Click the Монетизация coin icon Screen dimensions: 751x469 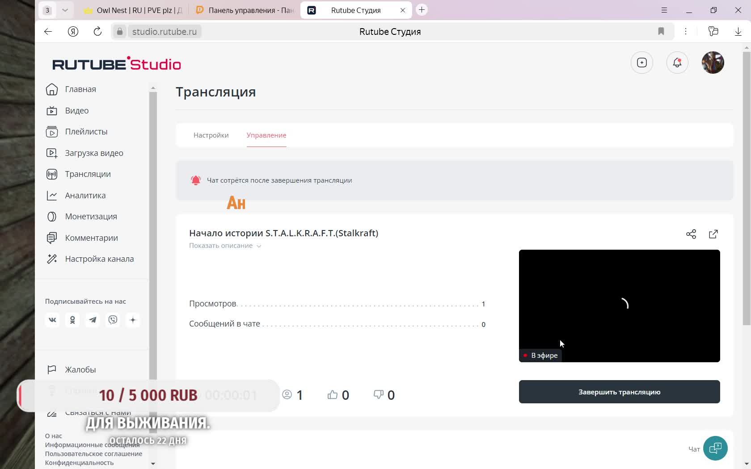pos(52,217)
